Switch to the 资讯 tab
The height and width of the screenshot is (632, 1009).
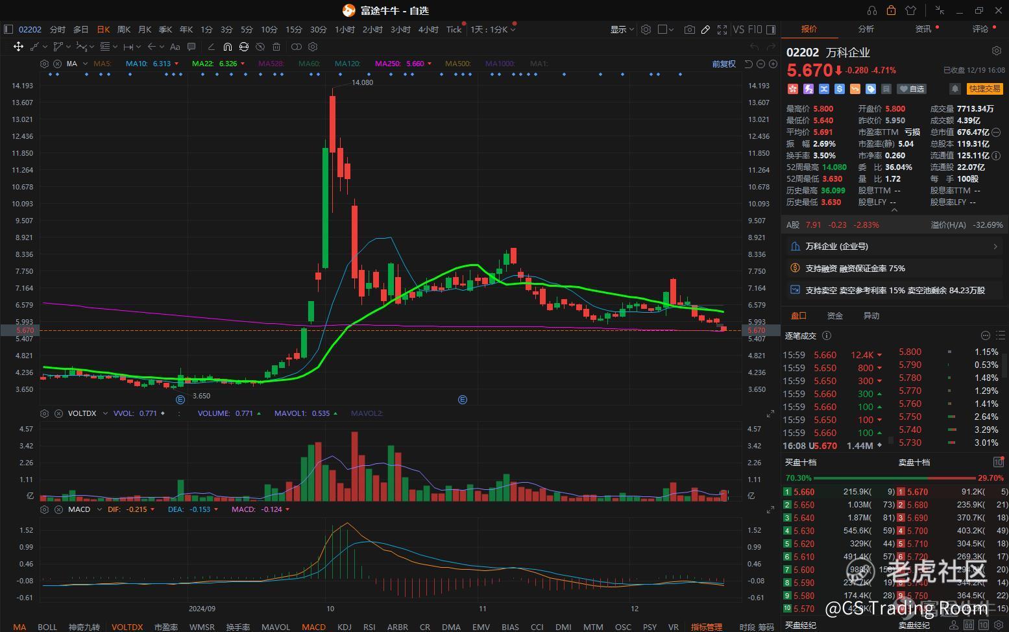pos(923,29)
